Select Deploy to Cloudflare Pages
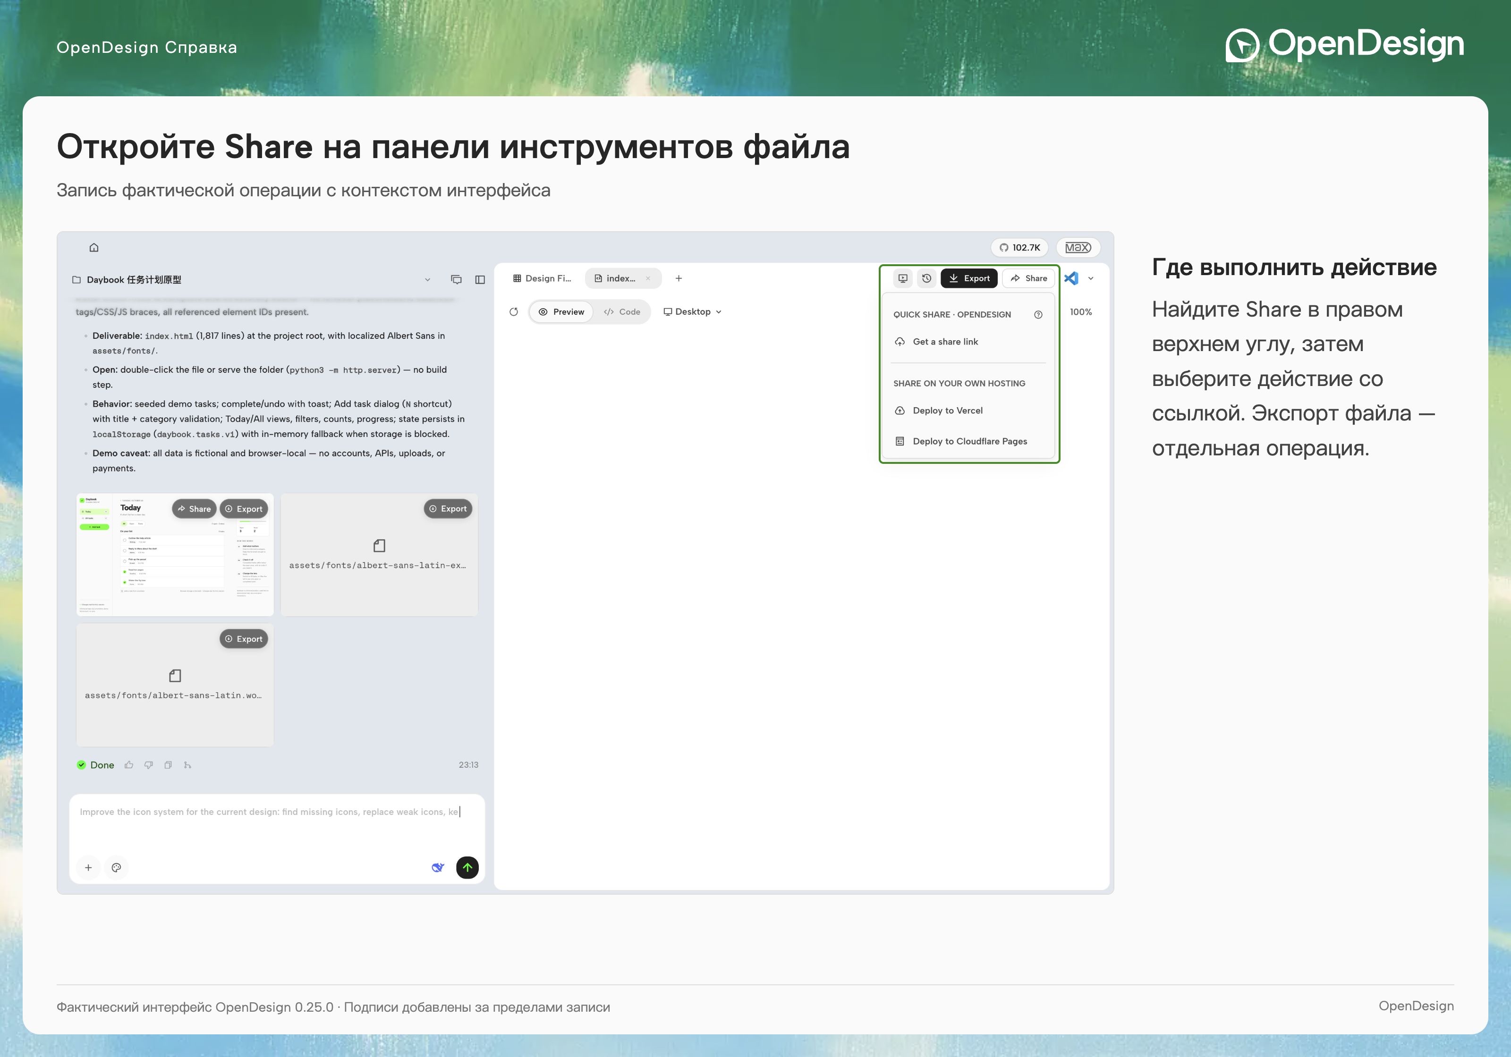This screenshot has width=1511, height=1057. 968,441
